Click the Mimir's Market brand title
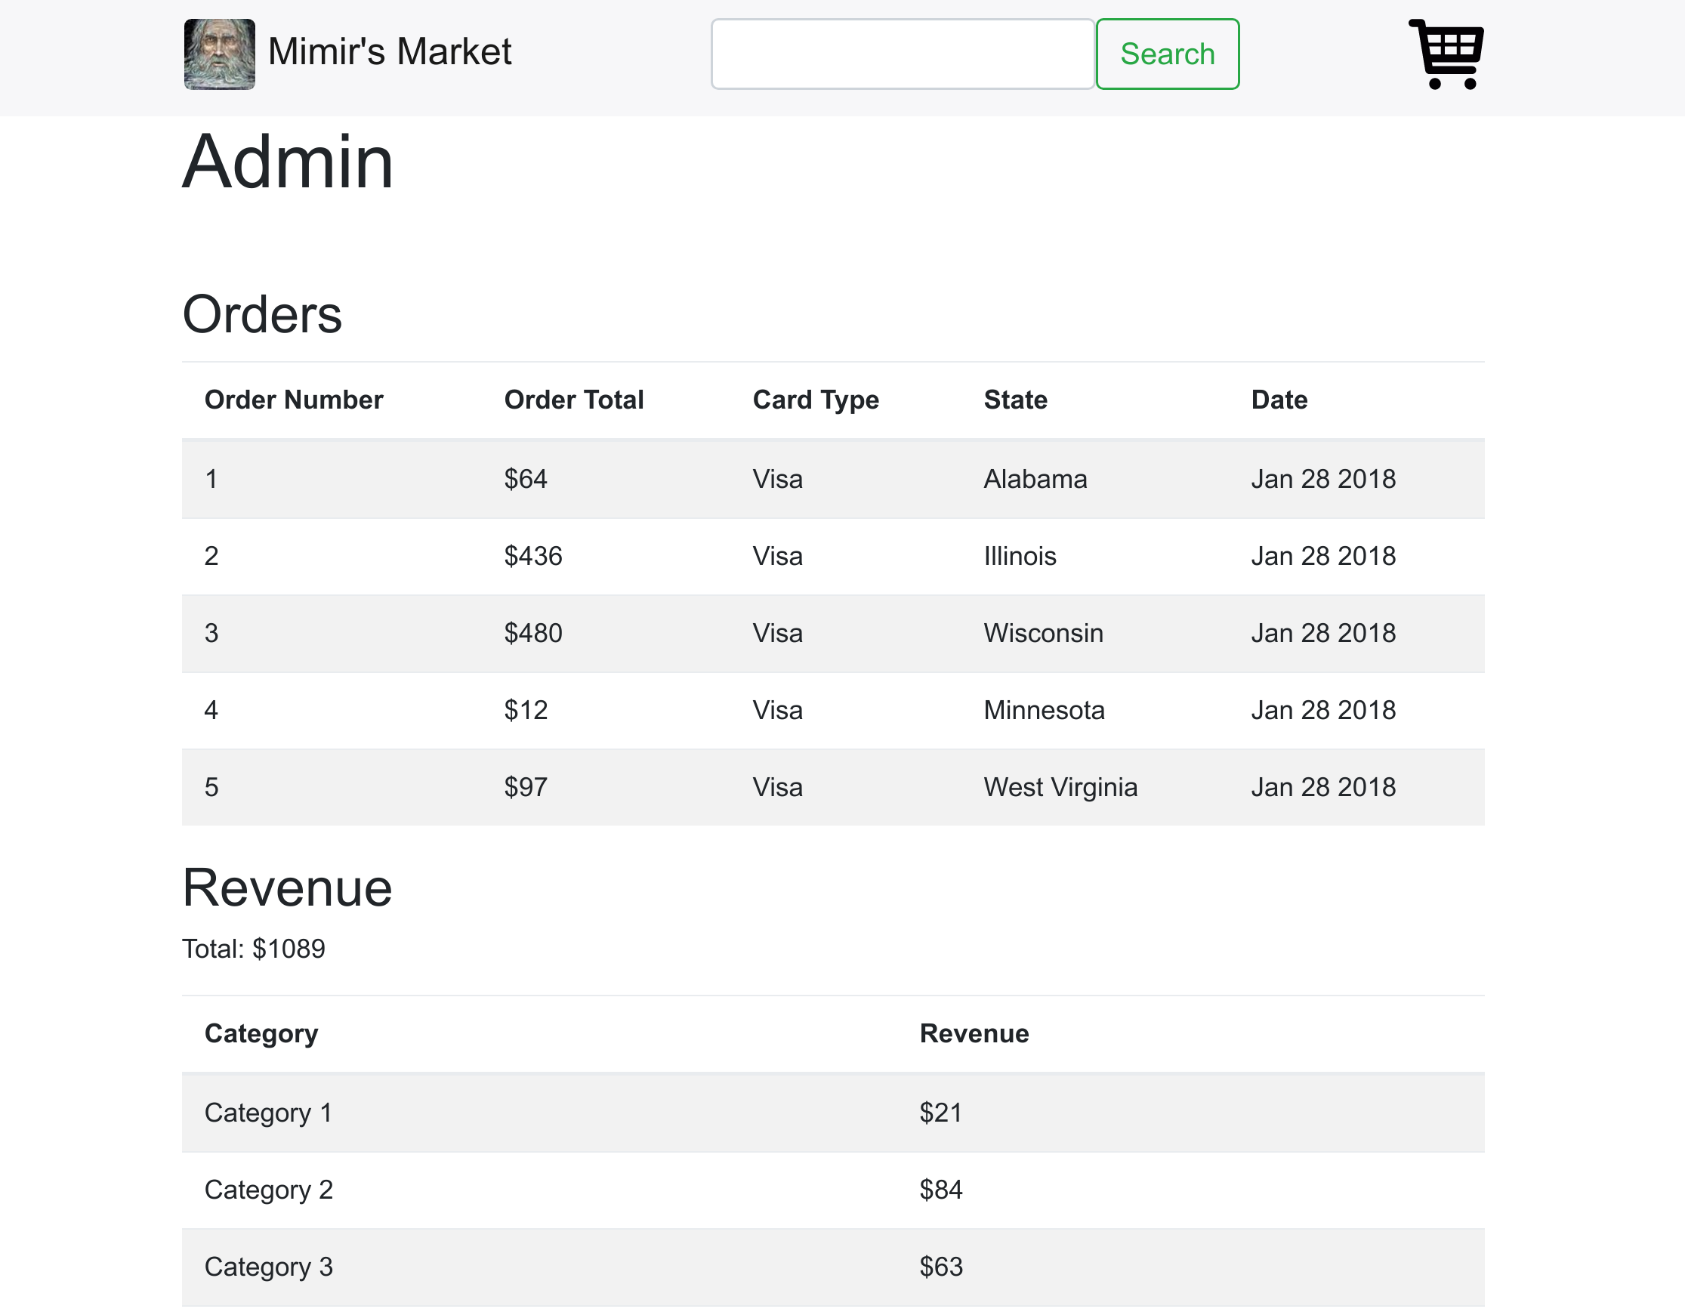This screenshot has width=1685, height=1312. click(x=390, y=52)
